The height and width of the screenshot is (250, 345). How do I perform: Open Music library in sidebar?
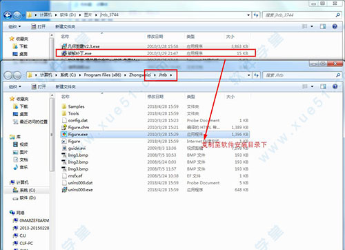[x=21, y=167]
